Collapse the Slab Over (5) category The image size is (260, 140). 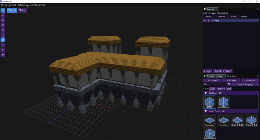(206, 111)
